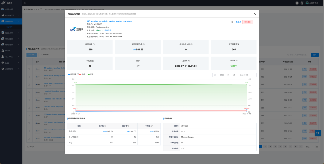Check the row for 115 portable household
Image resolution: width=324 pixels, height=164 pixels.
29,69
